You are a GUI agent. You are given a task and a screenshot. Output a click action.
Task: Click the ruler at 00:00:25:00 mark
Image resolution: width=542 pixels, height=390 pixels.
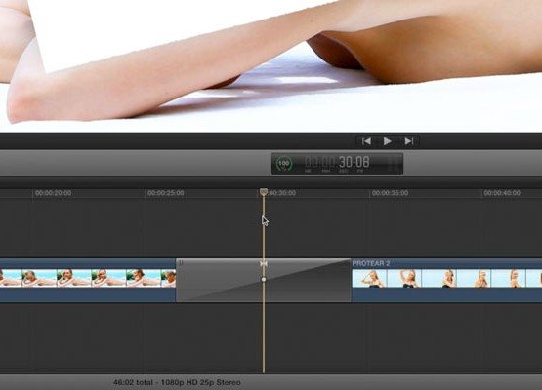coord(166,193)
